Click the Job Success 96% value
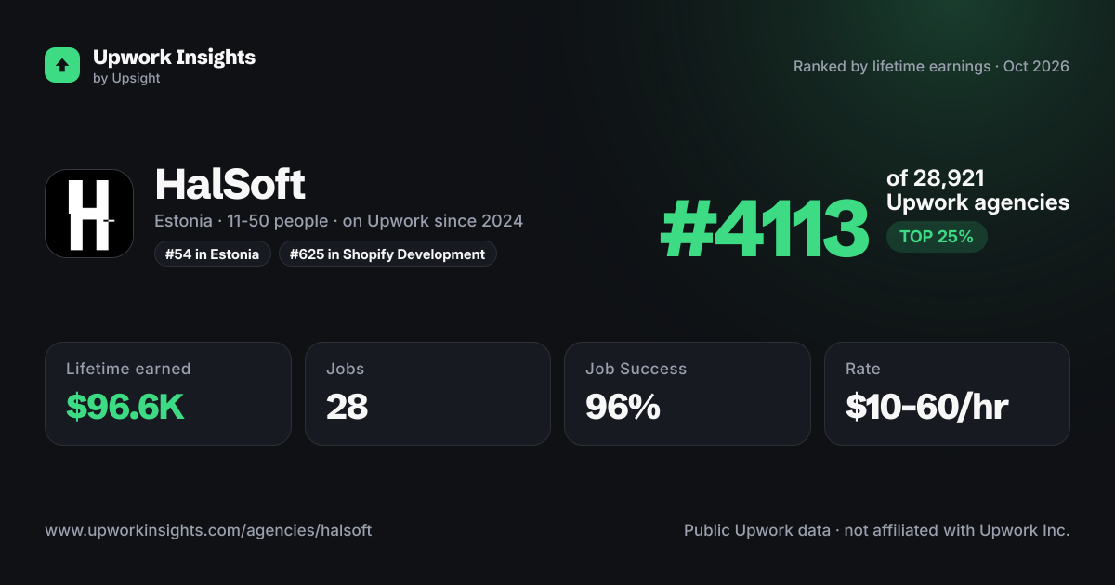Viewport: 1115px width, 585px height. (623, 407)
